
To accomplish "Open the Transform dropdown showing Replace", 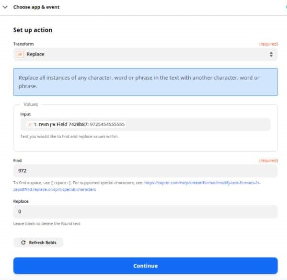I will (146, 54).
